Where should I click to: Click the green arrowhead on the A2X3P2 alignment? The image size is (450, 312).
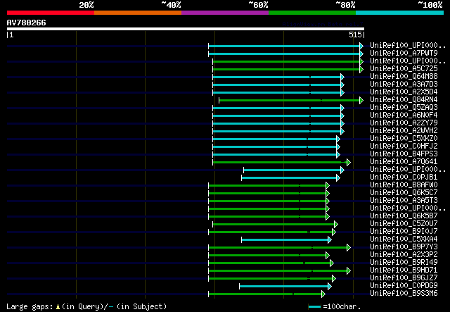328,256
